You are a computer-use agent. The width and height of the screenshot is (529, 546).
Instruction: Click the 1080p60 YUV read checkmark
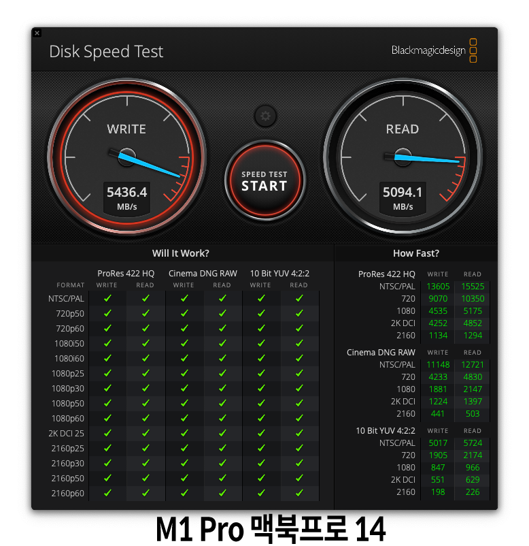299,418
